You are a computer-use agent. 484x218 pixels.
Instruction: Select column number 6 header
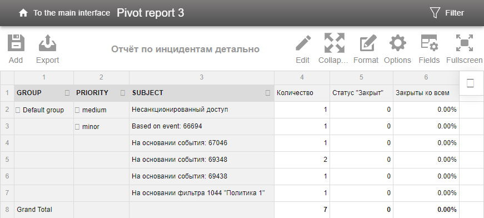point(426,77)
